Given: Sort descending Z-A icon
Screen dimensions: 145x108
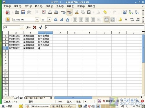Looking at the screenshot, I should click(x=137, y=12).
